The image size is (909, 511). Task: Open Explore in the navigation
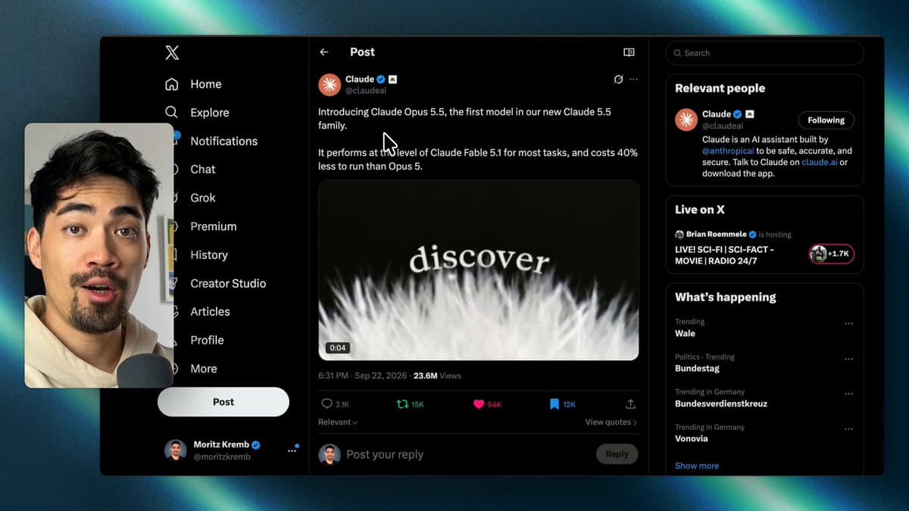210,112
